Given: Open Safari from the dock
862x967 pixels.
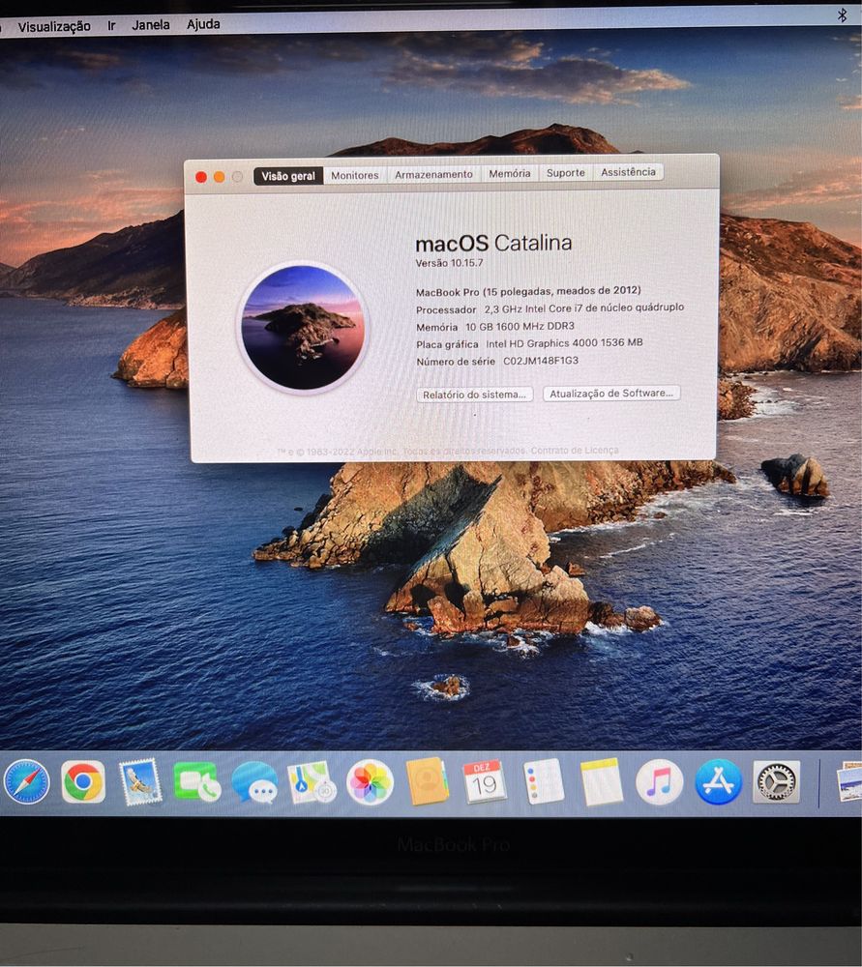Looking at the screenshot, I should click(26, 782).
